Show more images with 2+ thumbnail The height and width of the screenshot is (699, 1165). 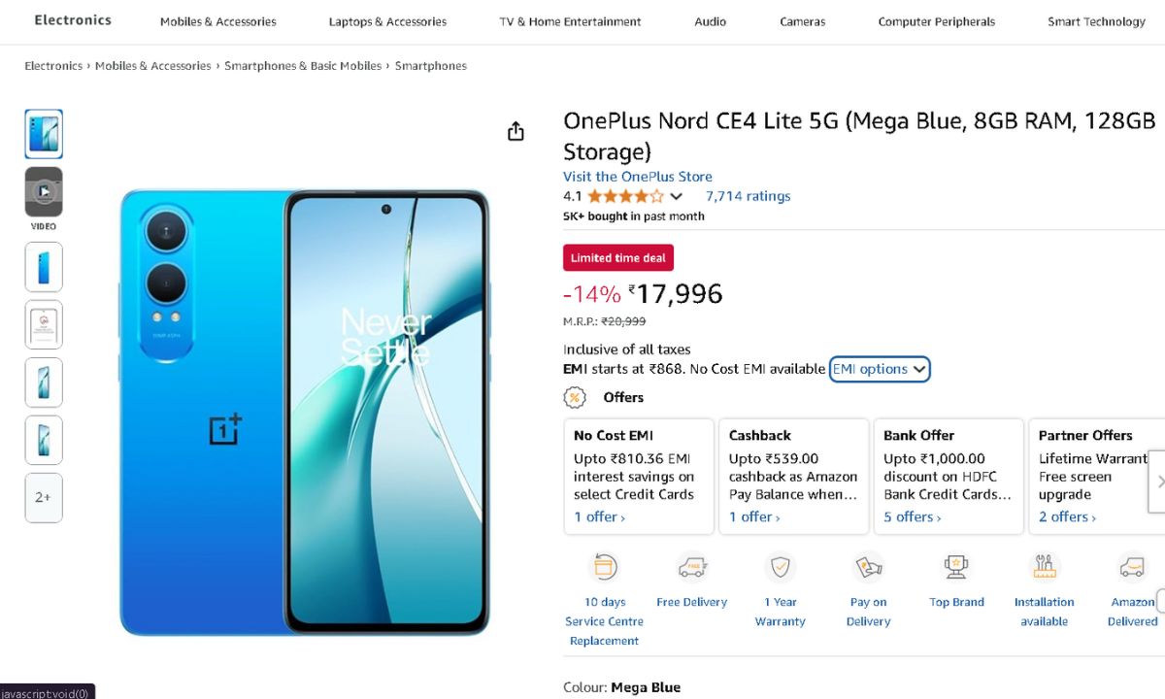44,497
